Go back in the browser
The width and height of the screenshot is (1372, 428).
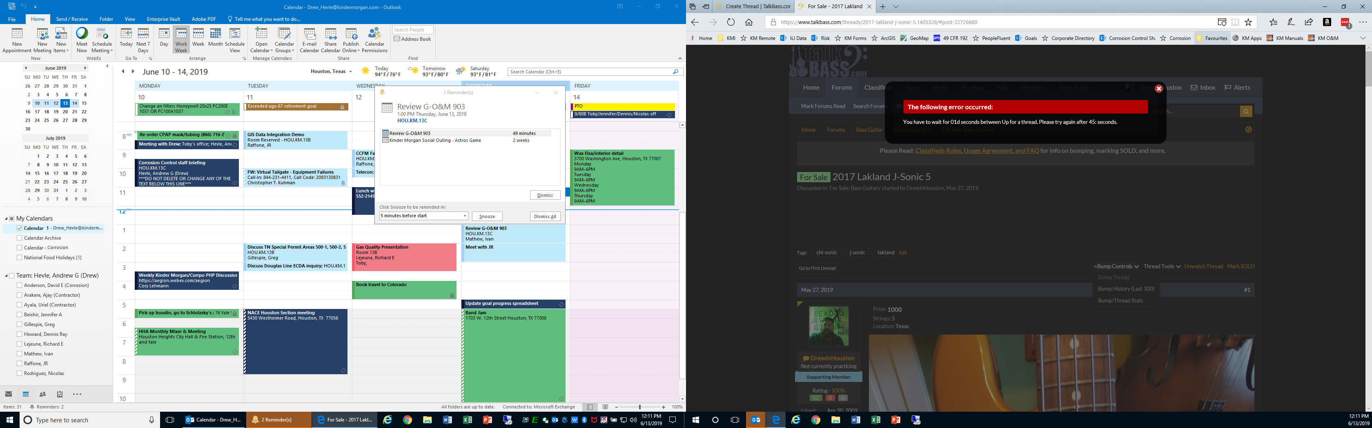click(695, 22)
